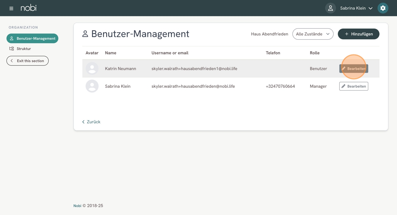The width and height of the screenshot is (397, 215).
Task: Click the nobi logo
Action: pos(28,8)
